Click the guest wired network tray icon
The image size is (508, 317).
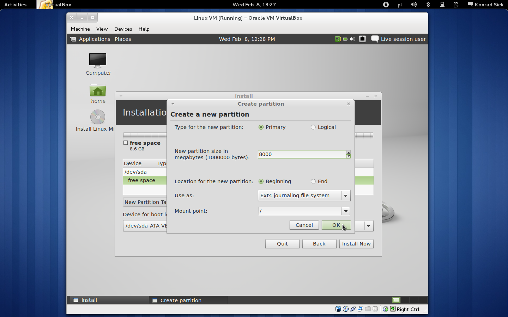point(362,39)
